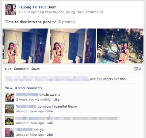Like the blurred third comment

coord(50,123)
